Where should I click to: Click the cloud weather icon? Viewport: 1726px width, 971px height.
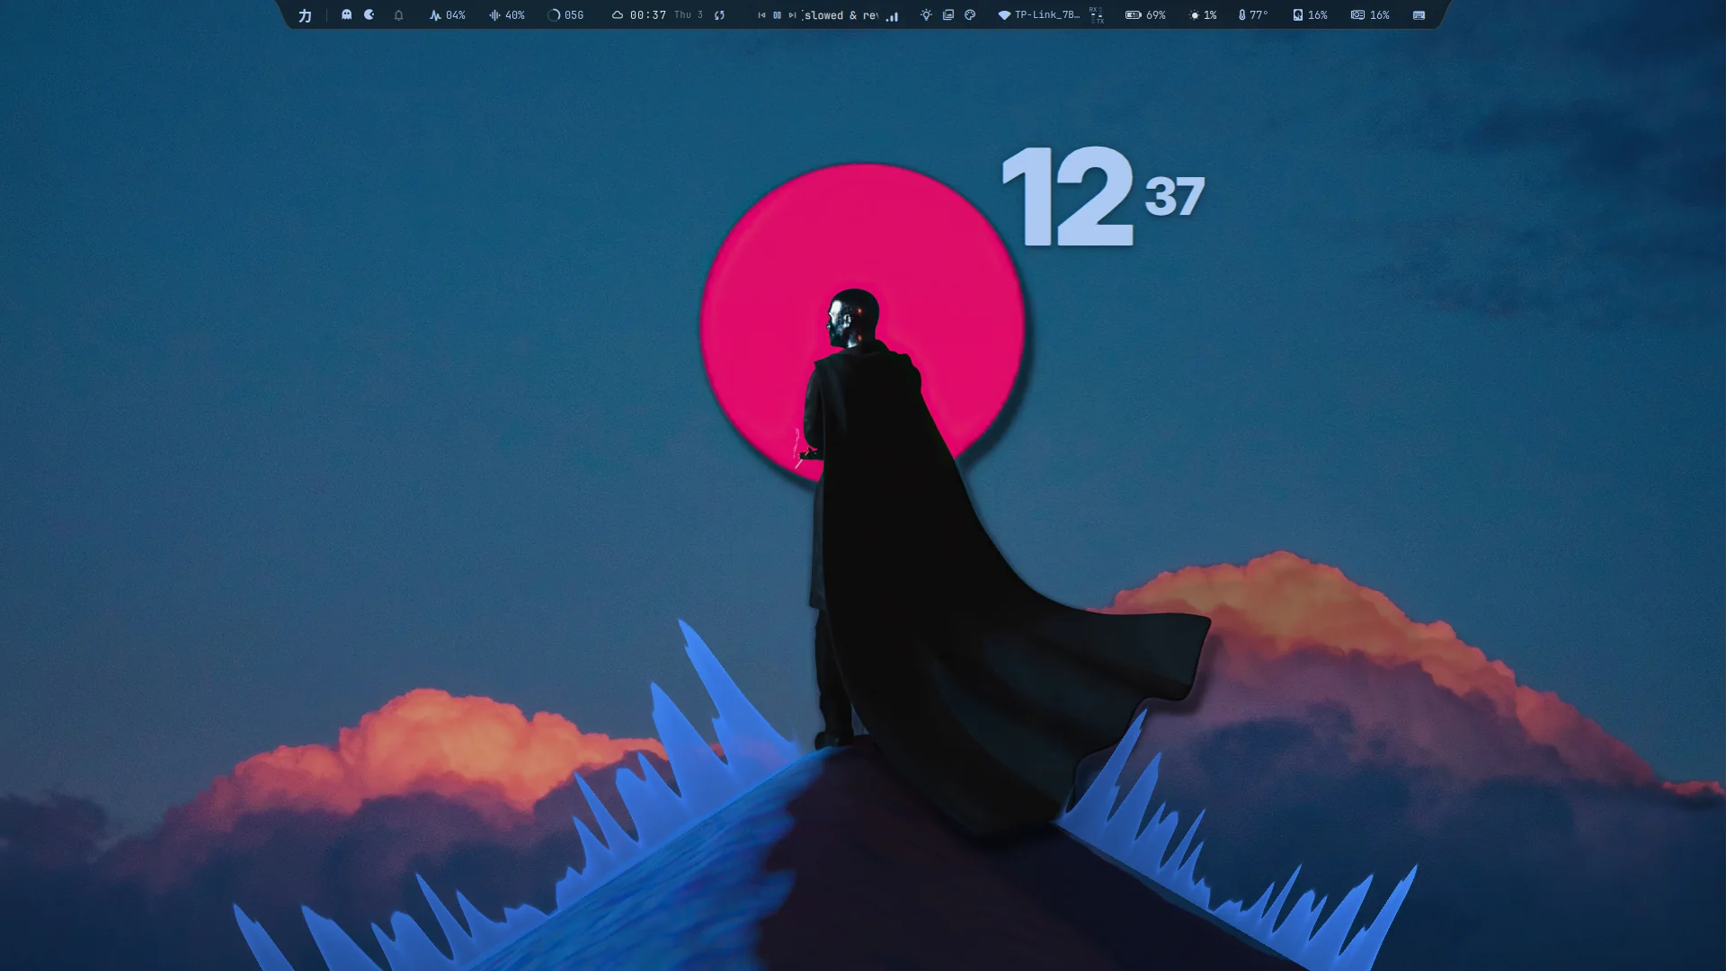click(618, 15)
